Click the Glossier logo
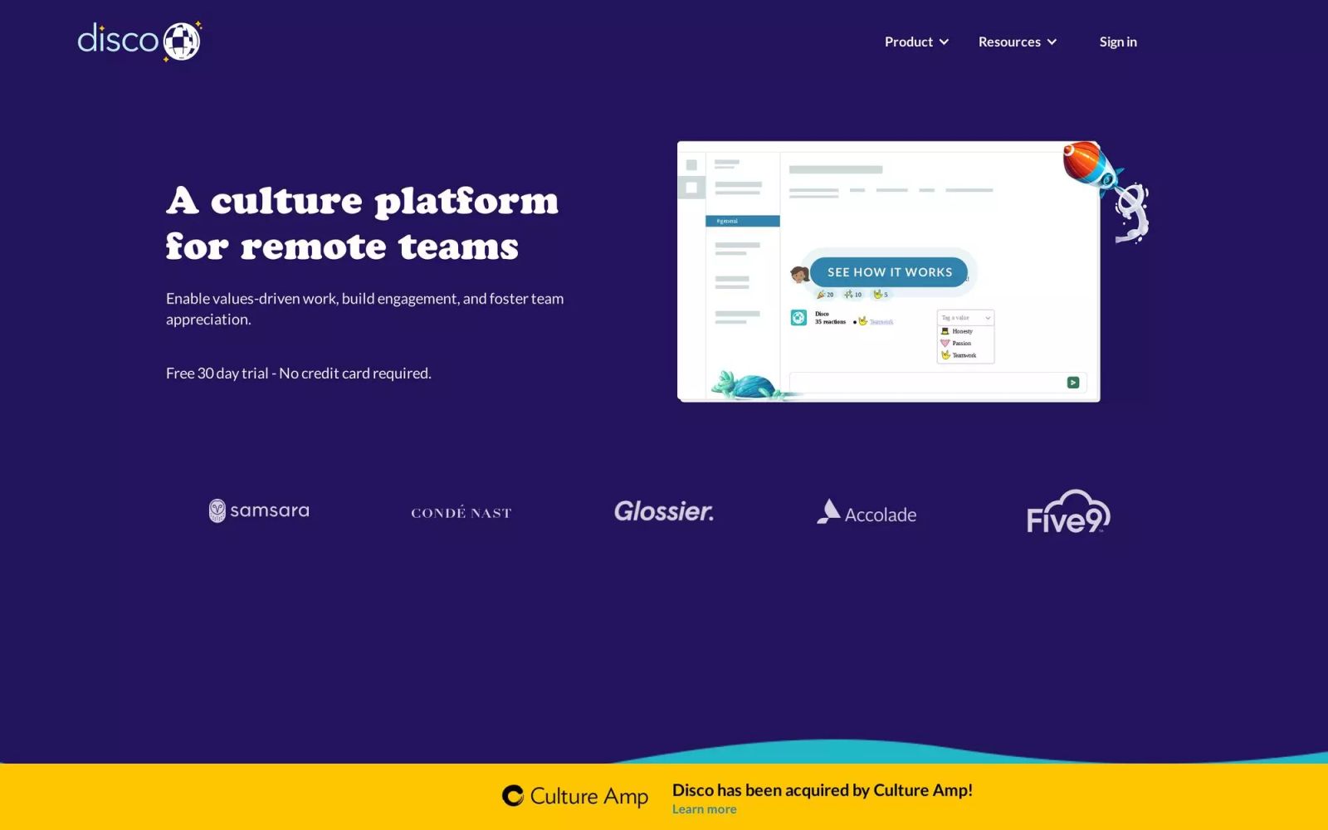Screen dimensions: 1328x830 (664, 511)
